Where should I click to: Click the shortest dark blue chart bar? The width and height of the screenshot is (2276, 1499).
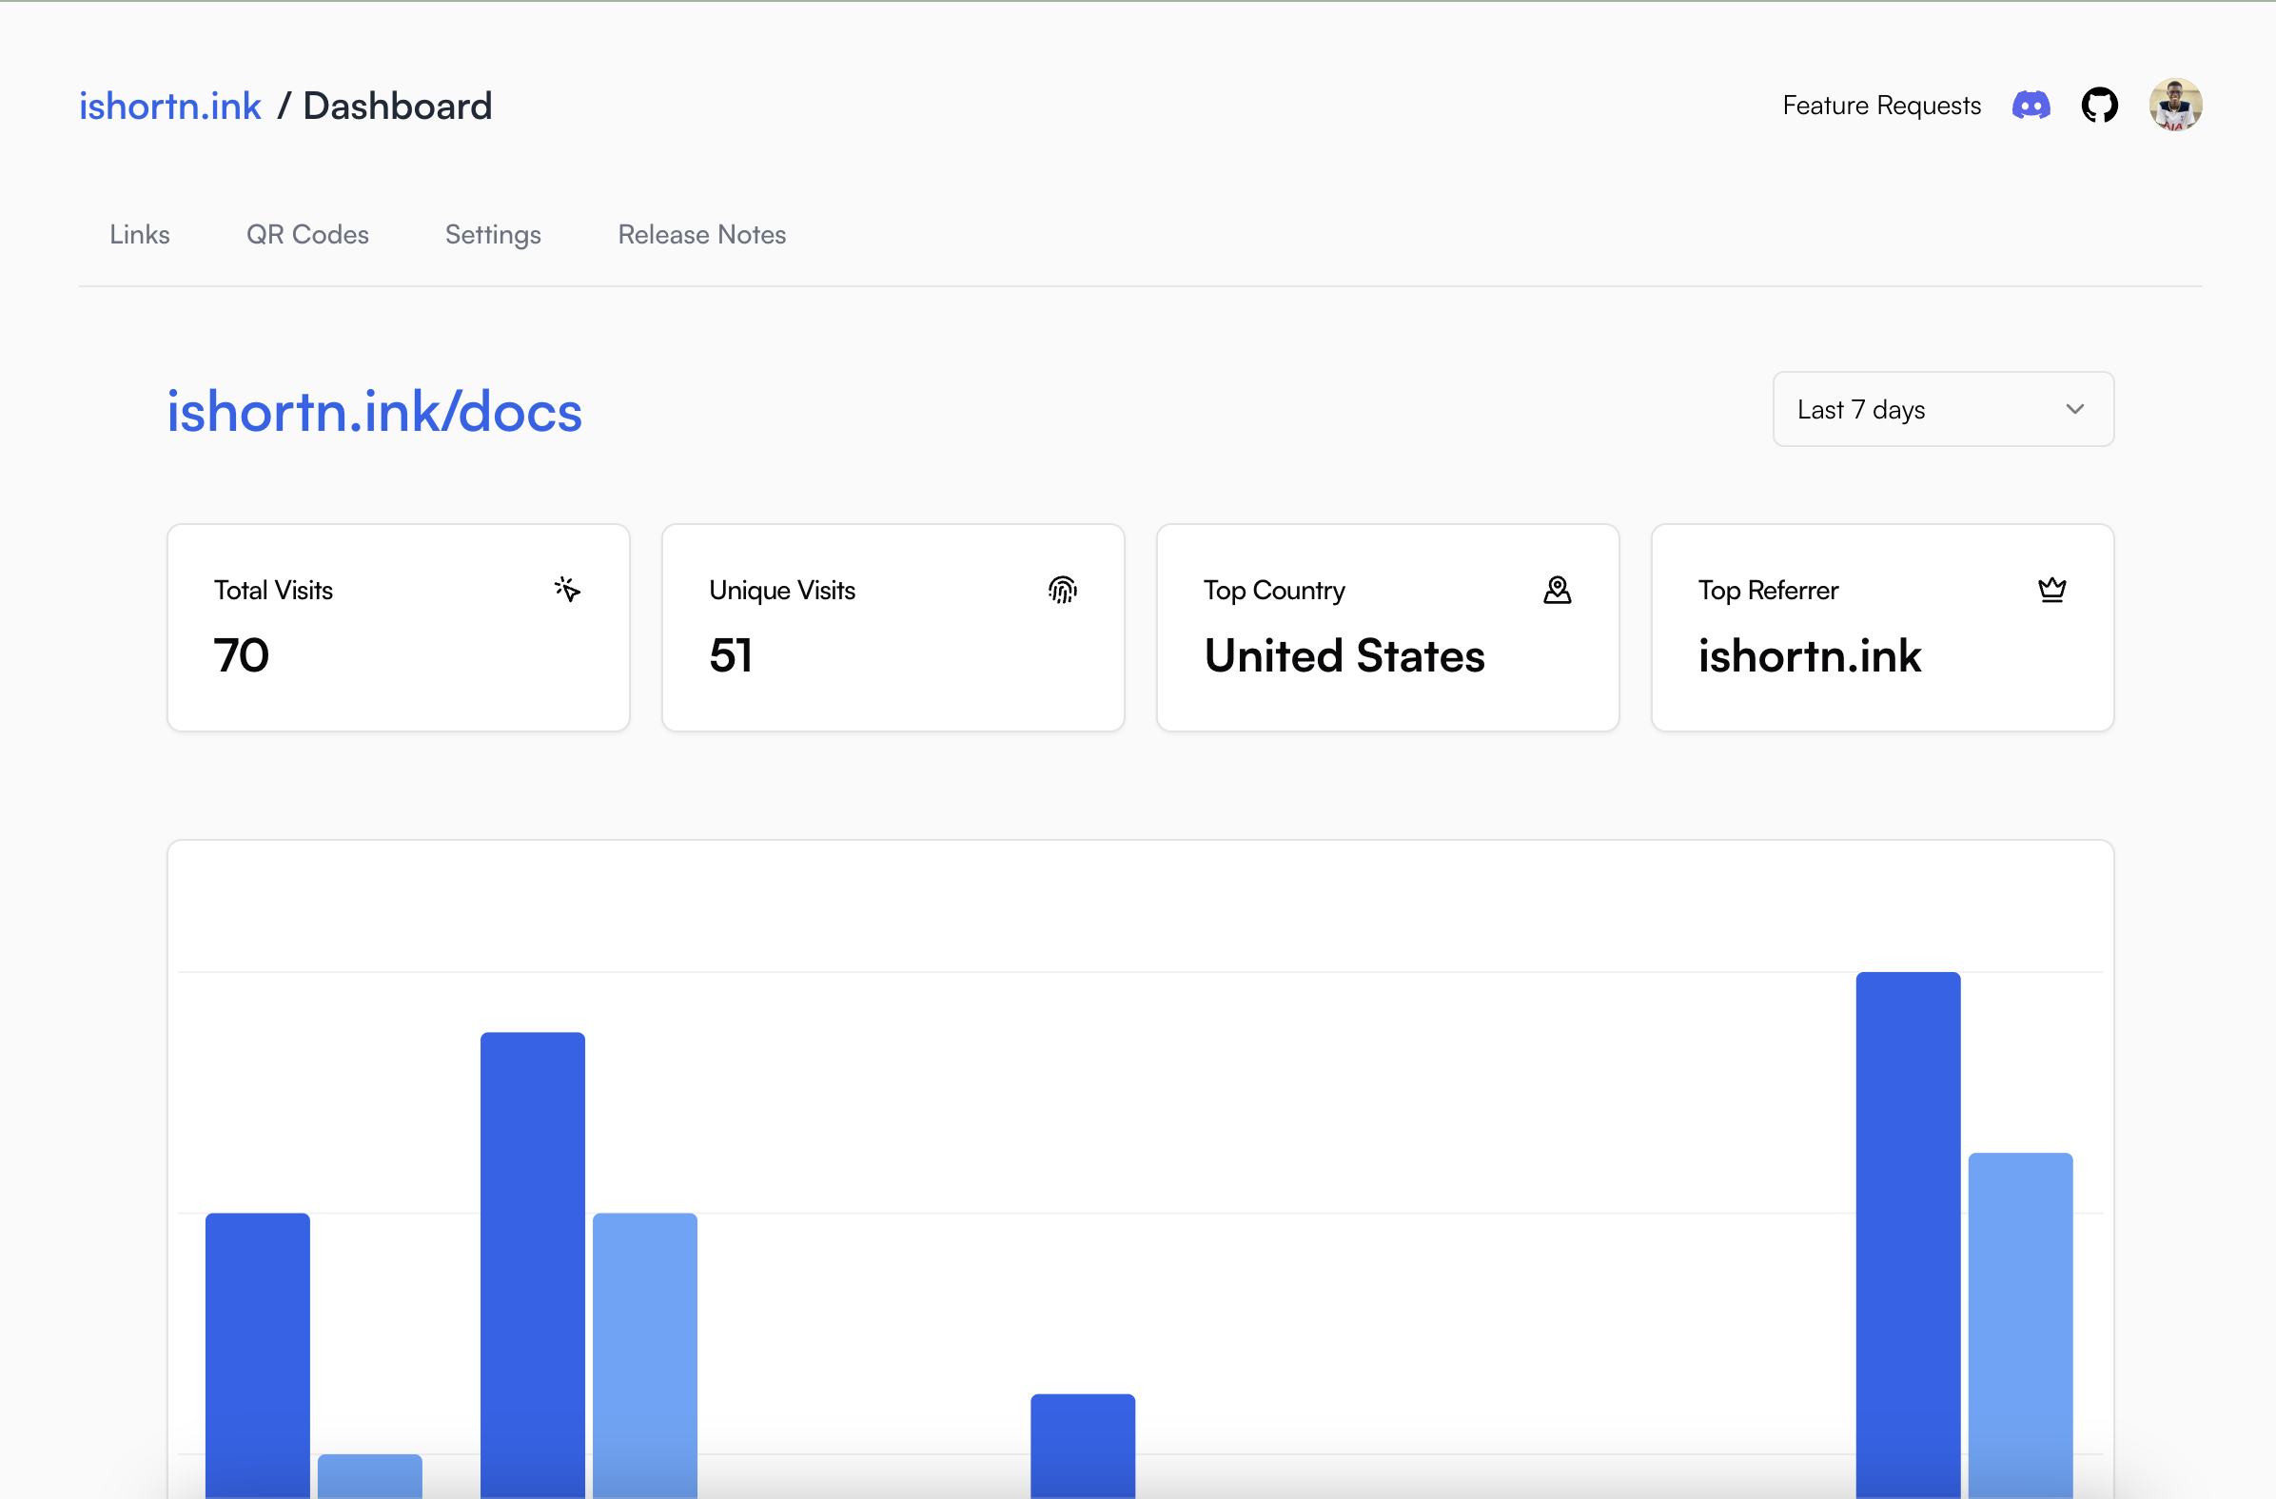pos(1083,1447)
